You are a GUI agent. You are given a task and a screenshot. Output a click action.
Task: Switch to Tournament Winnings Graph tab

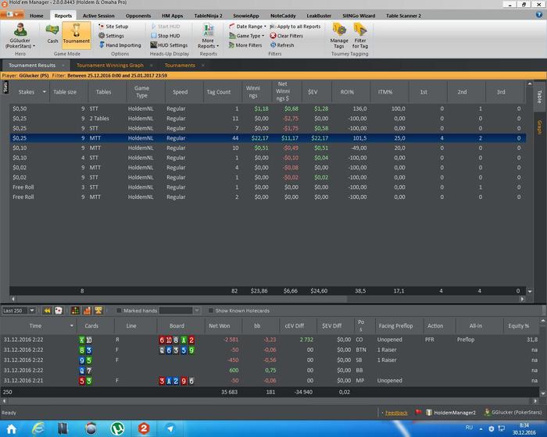click(x=110, y=66)
